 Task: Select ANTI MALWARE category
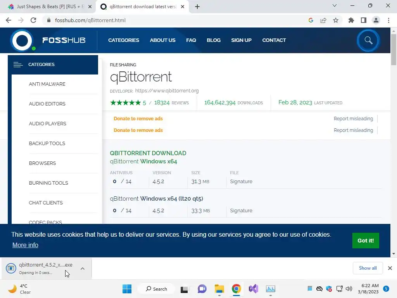click(47, 84)
